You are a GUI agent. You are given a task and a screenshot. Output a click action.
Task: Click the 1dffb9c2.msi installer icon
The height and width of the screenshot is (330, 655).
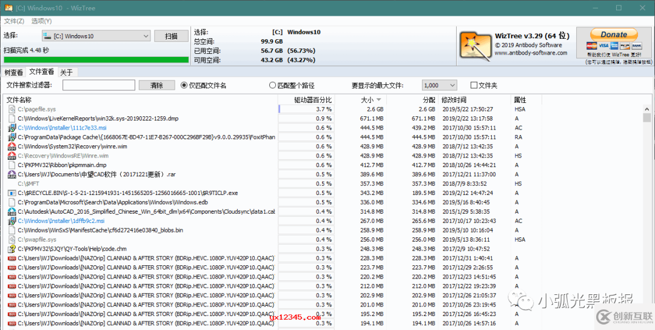[12, 221]
